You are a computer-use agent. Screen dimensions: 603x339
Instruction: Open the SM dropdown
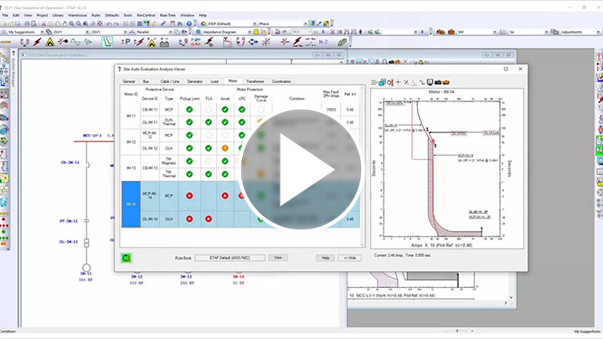[495, 33]
